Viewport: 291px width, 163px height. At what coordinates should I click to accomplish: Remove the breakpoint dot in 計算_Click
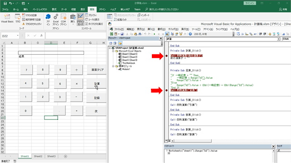coord(166,56)
